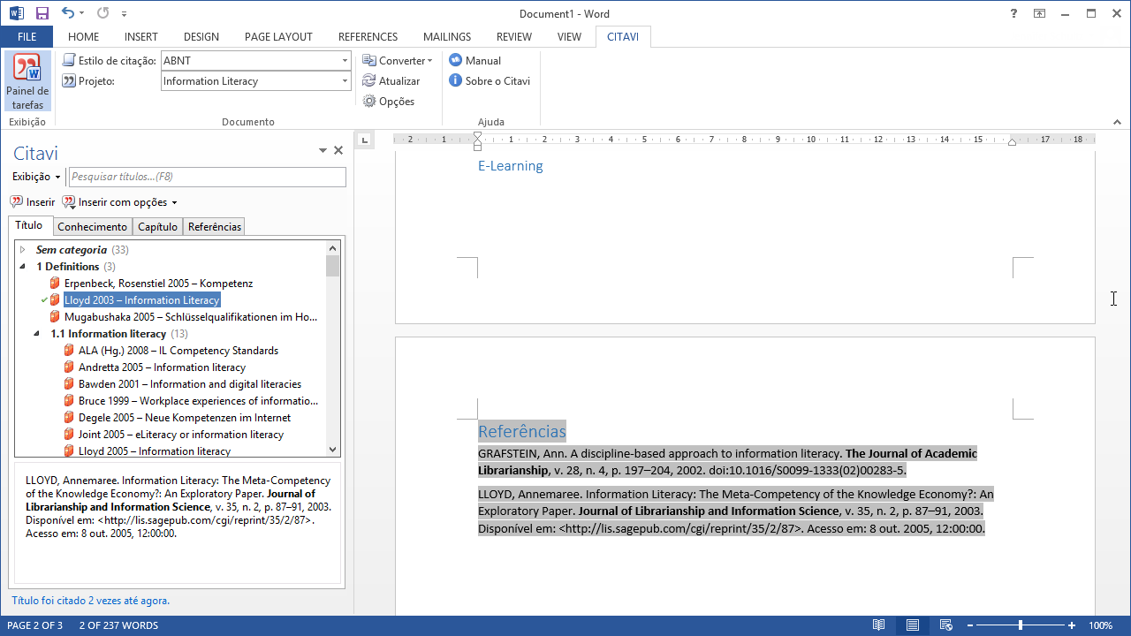Screen dimensions: 1131x636
Task: Click Inserir to insert the citation
Action: [x=33, y=202]
